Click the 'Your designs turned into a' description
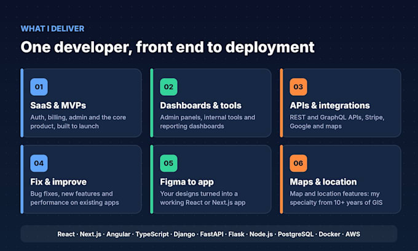The width and height of the screenshot is (418, 251). (x=203, y=198)
